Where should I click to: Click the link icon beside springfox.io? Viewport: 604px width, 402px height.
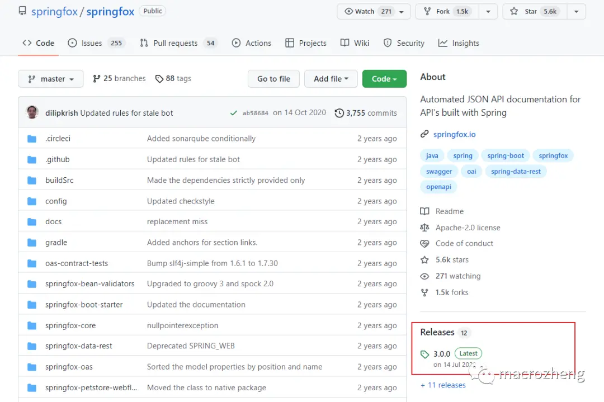click(x=425, y=135)
